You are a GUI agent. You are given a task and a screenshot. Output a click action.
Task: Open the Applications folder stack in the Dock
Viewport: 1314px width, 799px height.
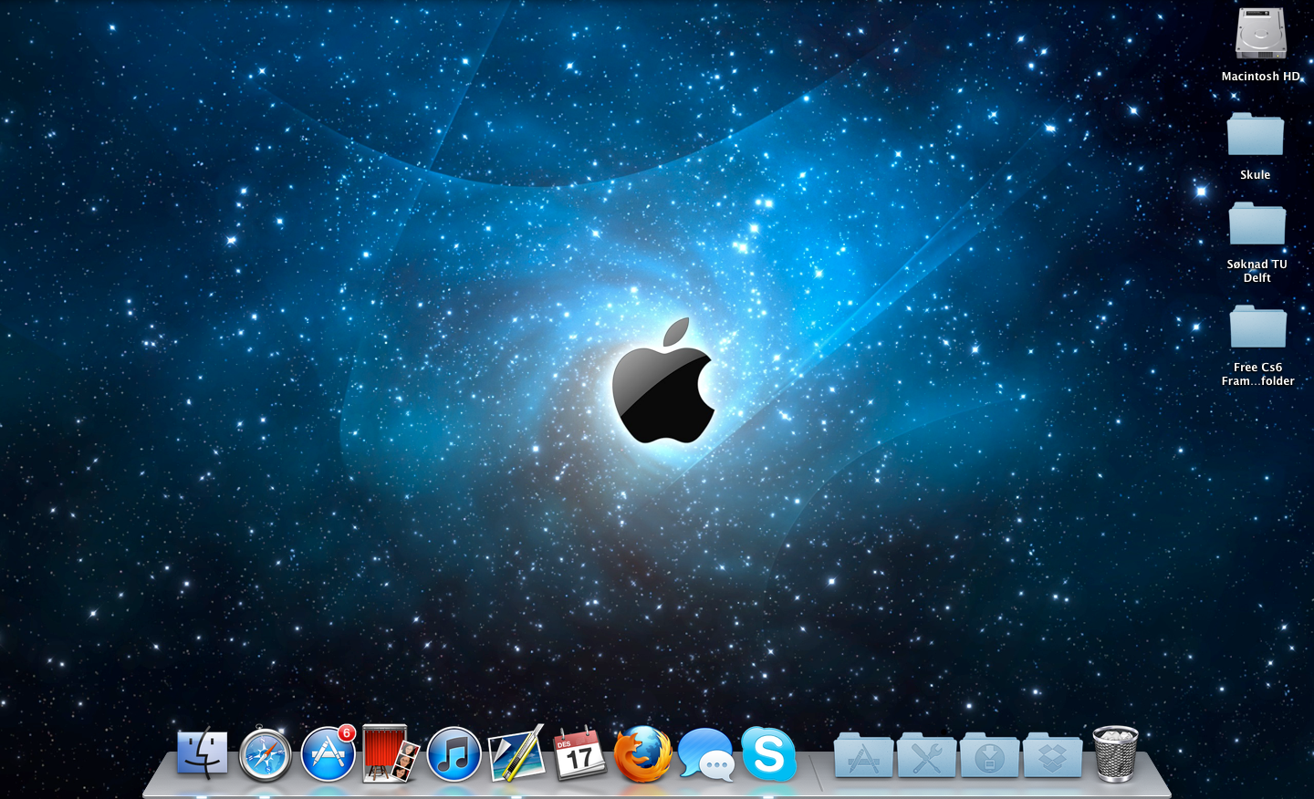tap(863, 754)
